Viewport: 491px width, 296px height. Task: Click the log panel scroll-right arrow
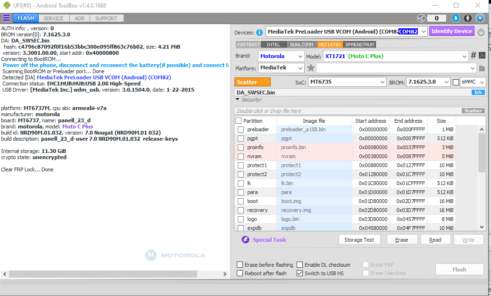coord(225,274)
